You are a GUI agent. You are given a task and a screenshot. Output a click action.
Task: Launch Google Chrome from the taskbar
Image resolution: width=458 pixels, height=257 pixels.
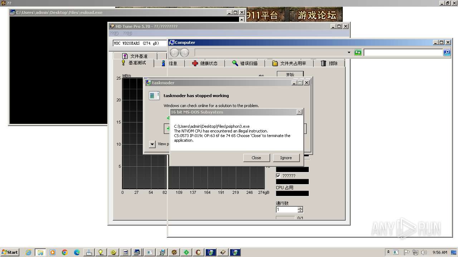click(65, 252)
